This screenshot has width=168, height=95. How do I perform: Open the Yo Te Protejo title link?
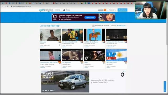(x=66, y=63)
